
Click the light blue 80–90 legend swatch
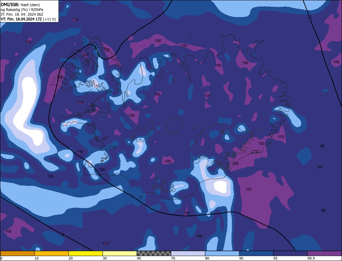pos(222,253)
